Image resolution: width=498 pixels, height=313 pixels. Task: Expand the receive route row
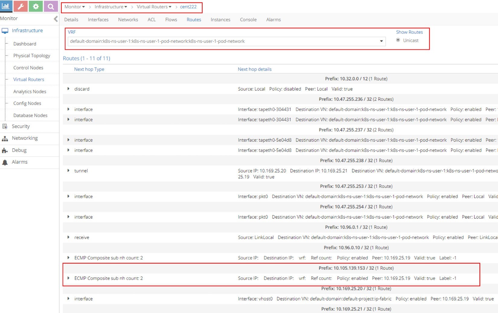[68, 237]
